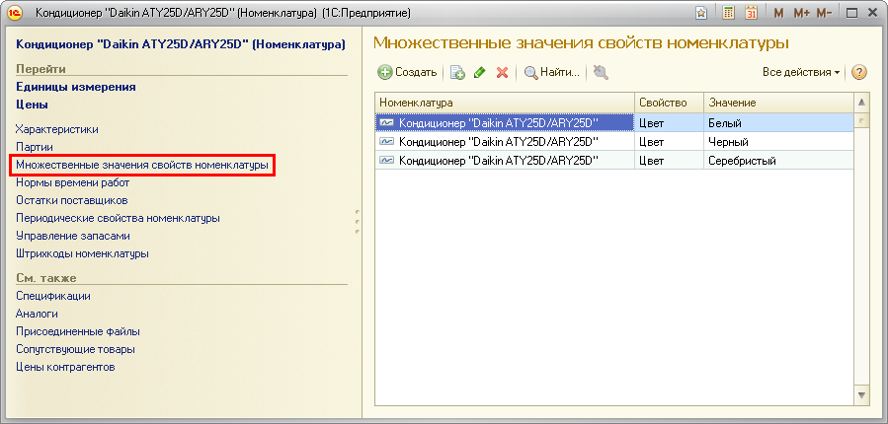Close the 1C window
Image resolution: width=888 pixels, height=424 pixels.
(871, 13)
